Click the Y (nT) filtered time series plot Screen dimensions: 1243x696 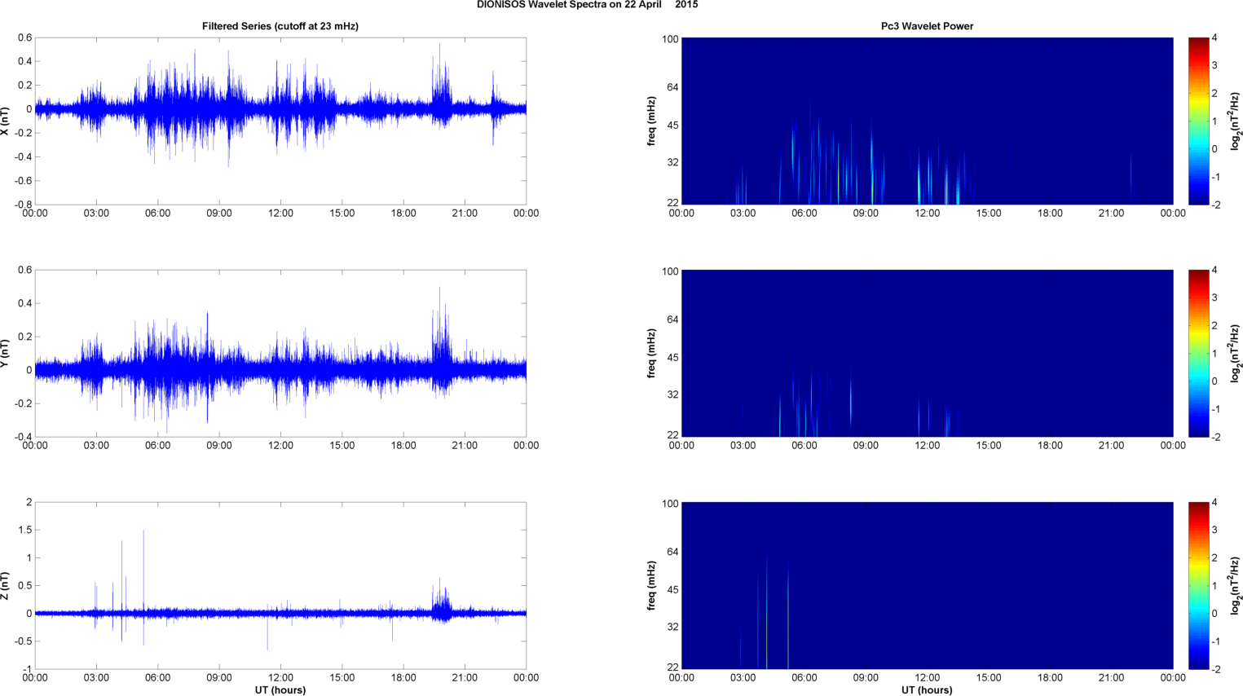click(280, 353)
